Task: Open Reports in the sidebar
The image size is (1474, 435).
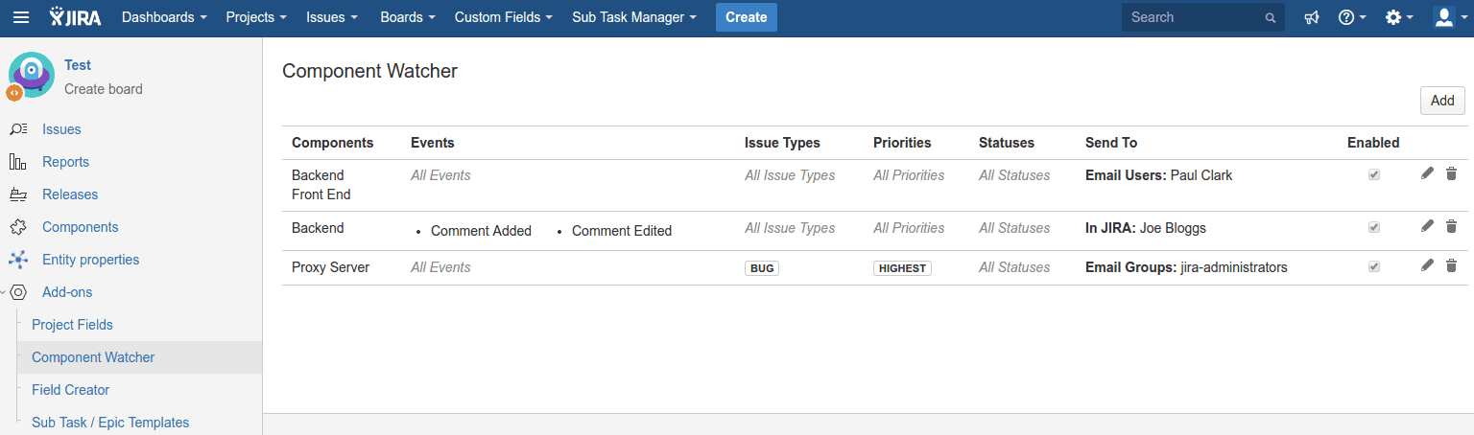Action: (65, 162)
